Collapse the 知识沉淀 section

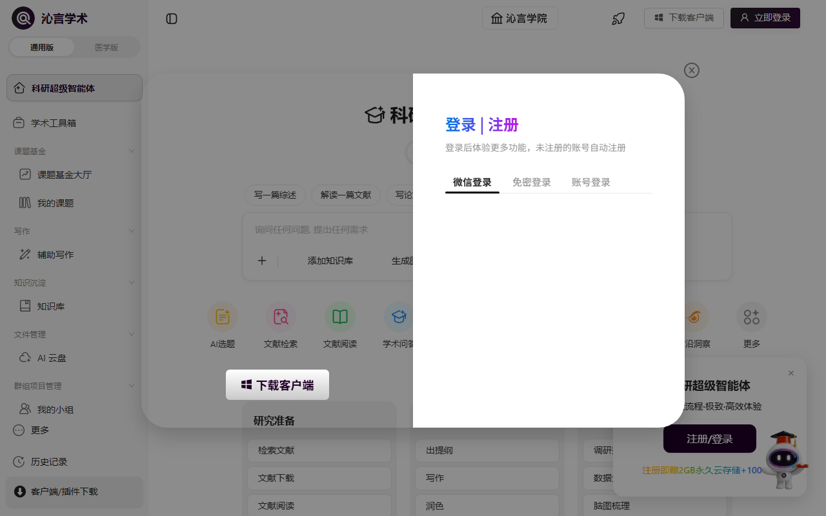(x=132, y=283)
